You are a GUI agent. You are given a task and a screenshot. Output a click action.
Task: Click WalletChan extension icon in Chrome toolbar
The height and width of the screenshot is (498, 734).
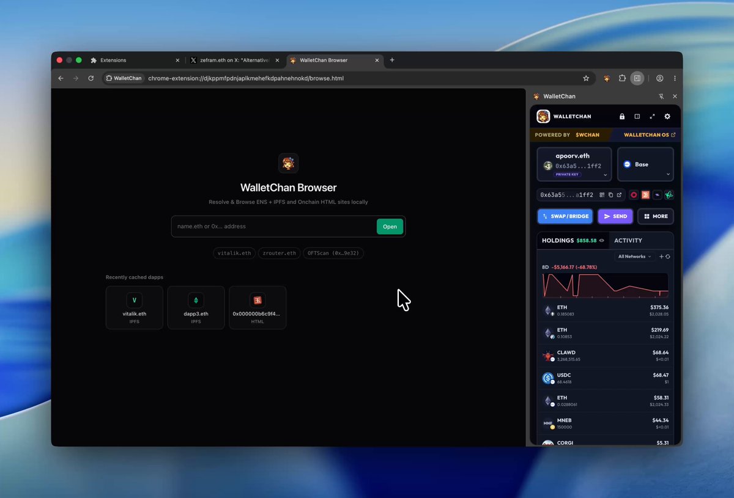tap(607, 78)
